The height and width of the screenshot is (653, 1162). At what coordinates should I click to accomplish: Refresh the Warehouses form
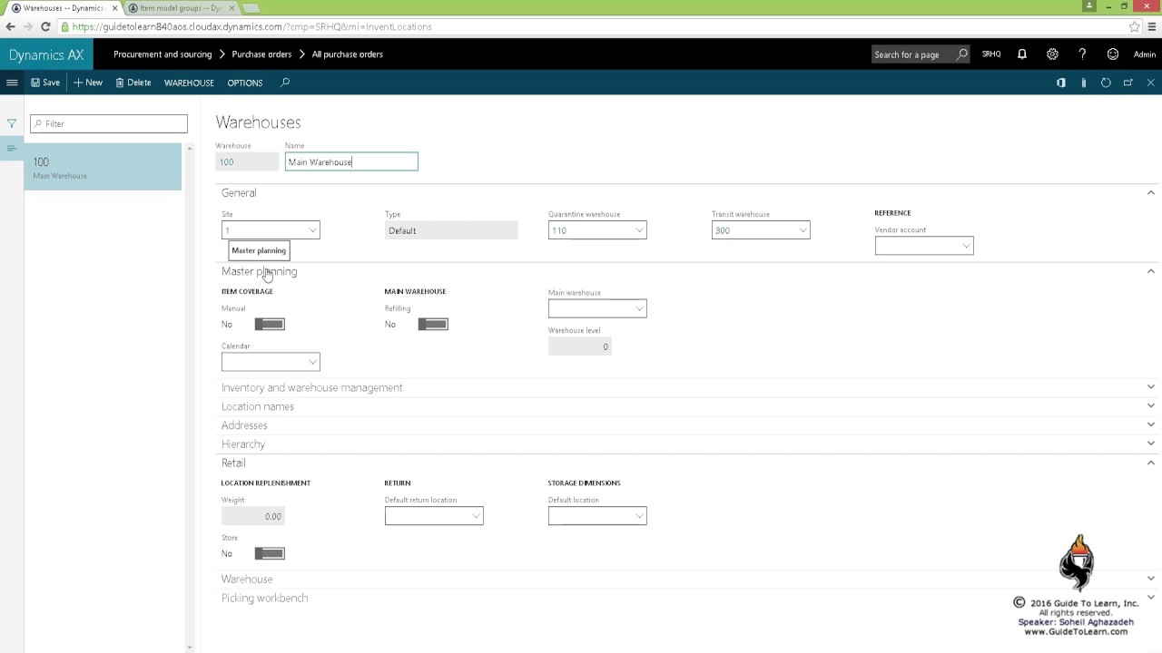(1106, 83)
